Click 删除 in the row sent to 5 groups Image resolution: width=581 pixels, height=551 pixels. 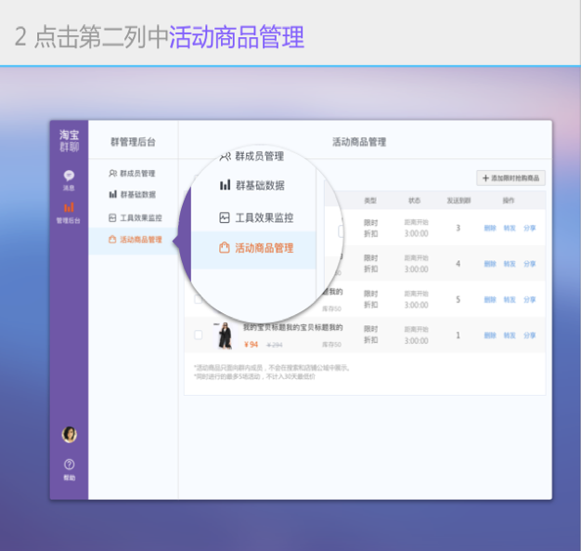(490, 299)
